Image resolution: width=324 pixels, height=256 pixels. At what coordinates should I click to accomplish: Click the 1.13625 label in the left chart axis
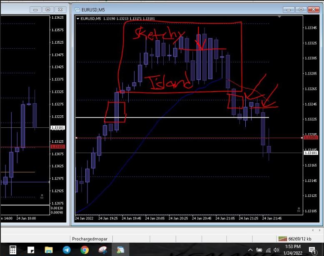(x=57, y=17)
